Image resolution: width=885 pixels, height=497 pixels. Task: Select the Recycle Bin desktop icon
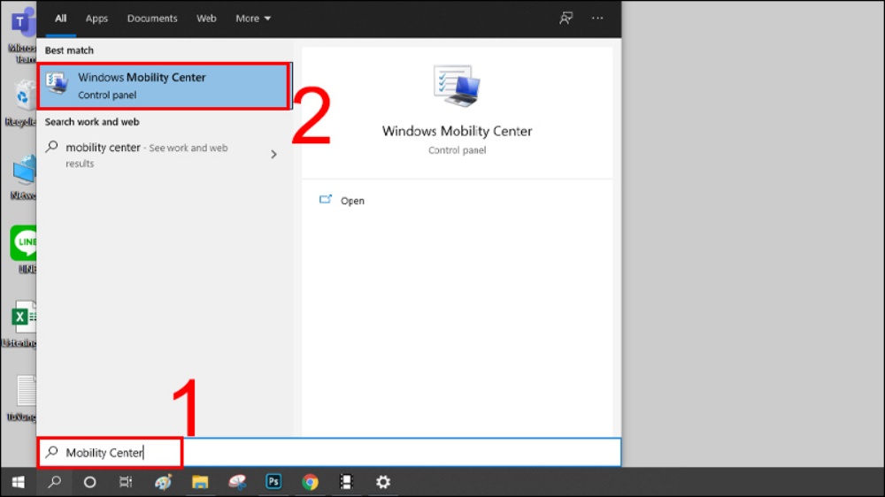[x=21, y=103]
